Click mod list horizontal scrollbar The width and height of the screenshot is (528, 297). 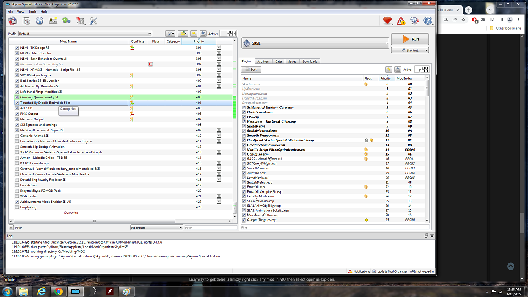(94, 221)
